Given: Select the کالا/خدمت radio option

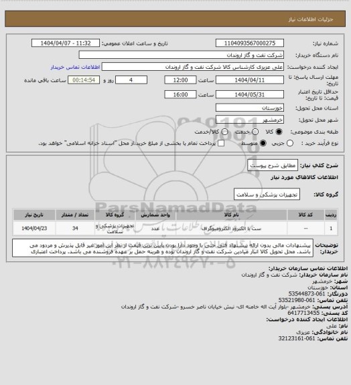Looking at the screenshot, I should 224,132.
